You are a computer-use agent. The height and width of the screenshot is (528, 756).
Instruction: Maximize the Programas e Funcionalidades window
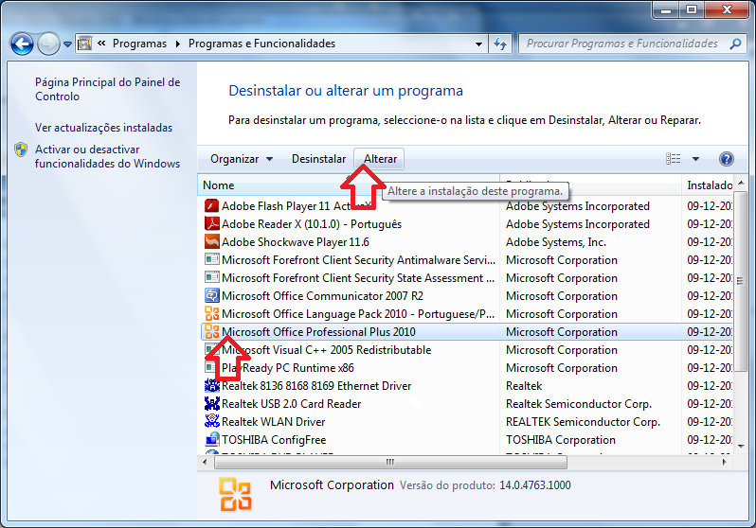[692, 9]
